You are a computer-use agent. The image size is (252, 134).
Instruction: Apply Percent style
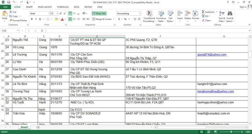[125, 19]
